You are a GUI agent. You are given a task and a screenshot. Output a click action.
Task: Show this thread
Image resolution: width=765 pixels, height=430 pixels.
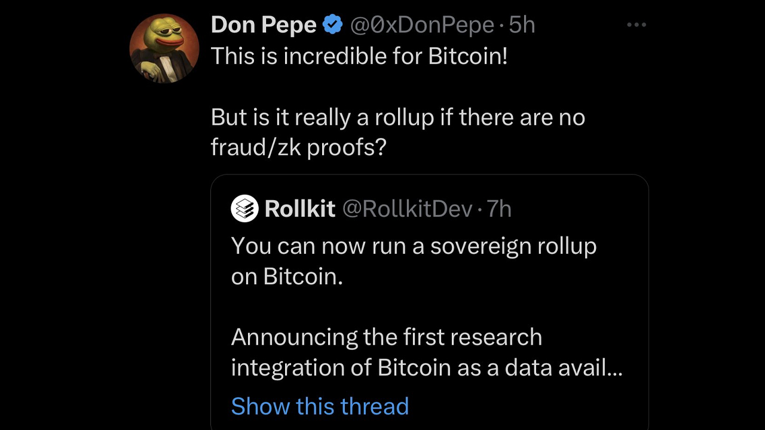tap(320, 406)
